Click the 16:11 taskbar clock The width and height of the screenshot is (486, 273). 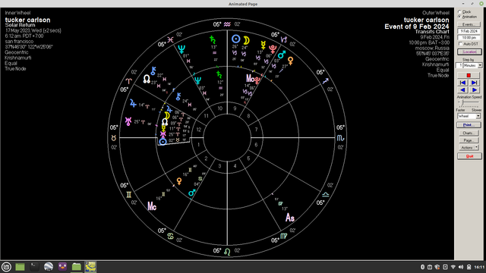[x=479, y=267]
